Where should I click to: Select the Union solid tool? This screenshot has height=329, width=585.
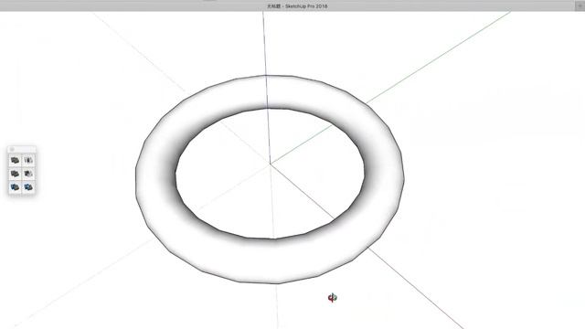(x=15, y=174)
